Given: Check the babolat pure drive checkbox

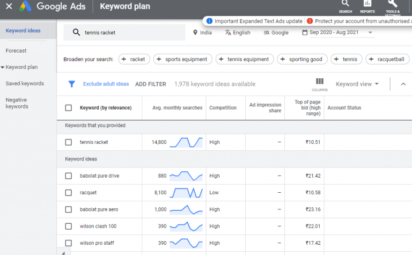Looking at the screenshot, I should click(x=68, y=176).
